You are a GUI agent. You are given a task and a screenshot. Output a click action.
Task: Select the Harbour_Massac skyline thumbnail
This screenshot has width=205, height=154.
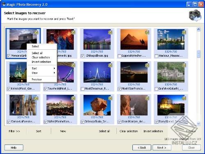coord(171,39)
